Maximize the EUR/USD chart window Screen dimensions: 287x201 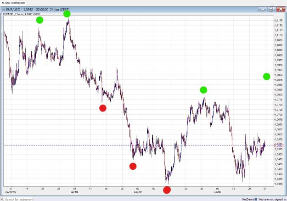point(271,9)
